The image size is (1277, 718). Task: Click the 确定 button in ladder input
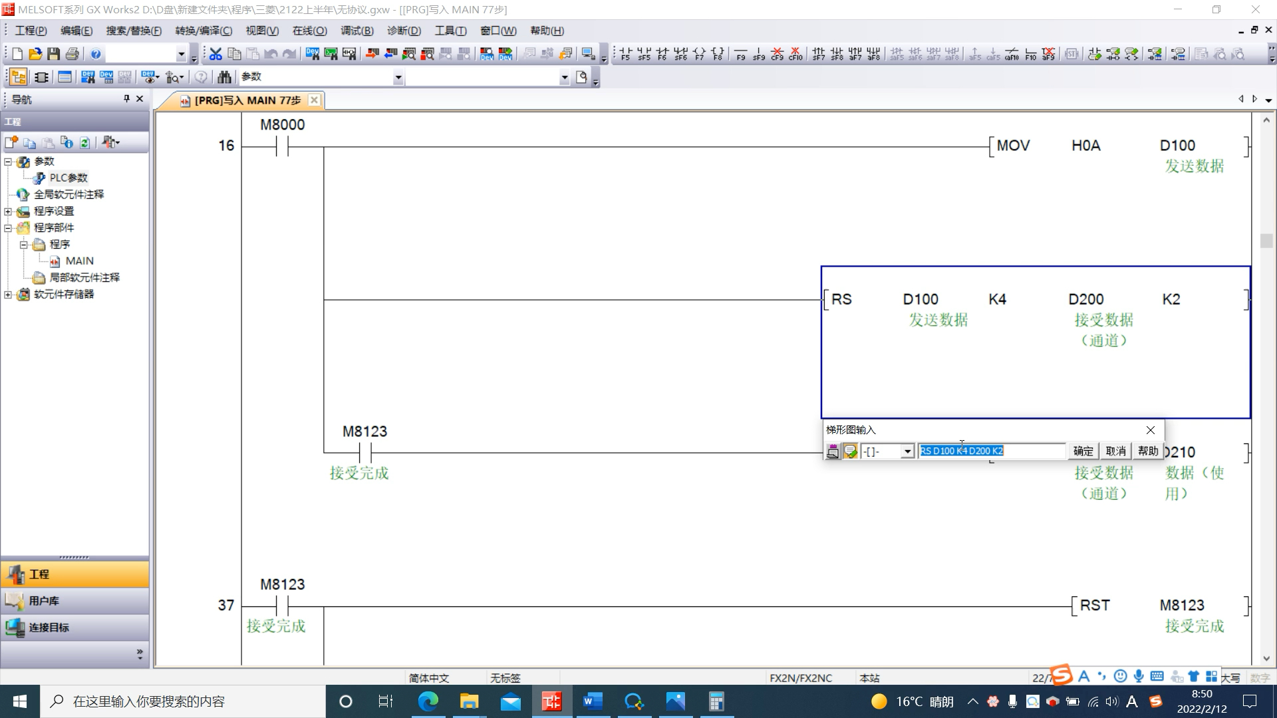coord(1083,451)
